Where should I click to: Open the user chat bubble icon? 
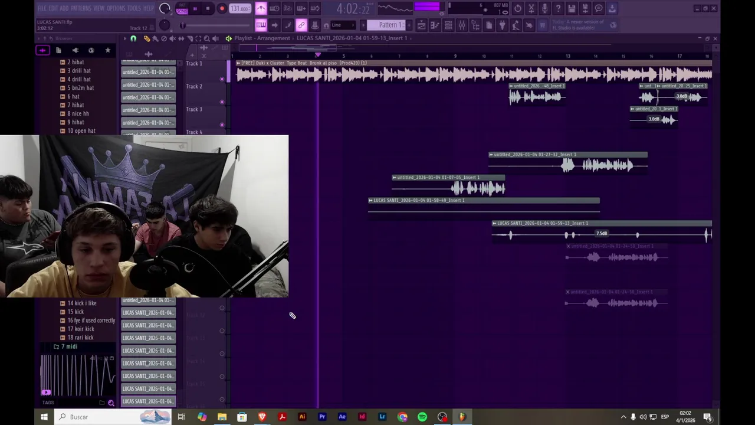coord(599,8)
